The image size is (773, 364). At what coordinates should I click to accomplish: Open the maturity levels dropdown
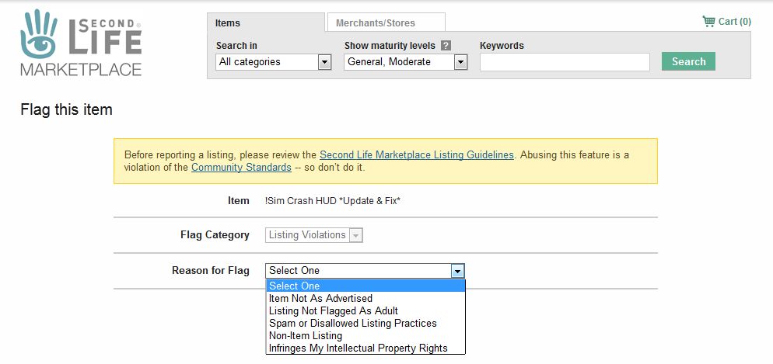pos(405,62)
